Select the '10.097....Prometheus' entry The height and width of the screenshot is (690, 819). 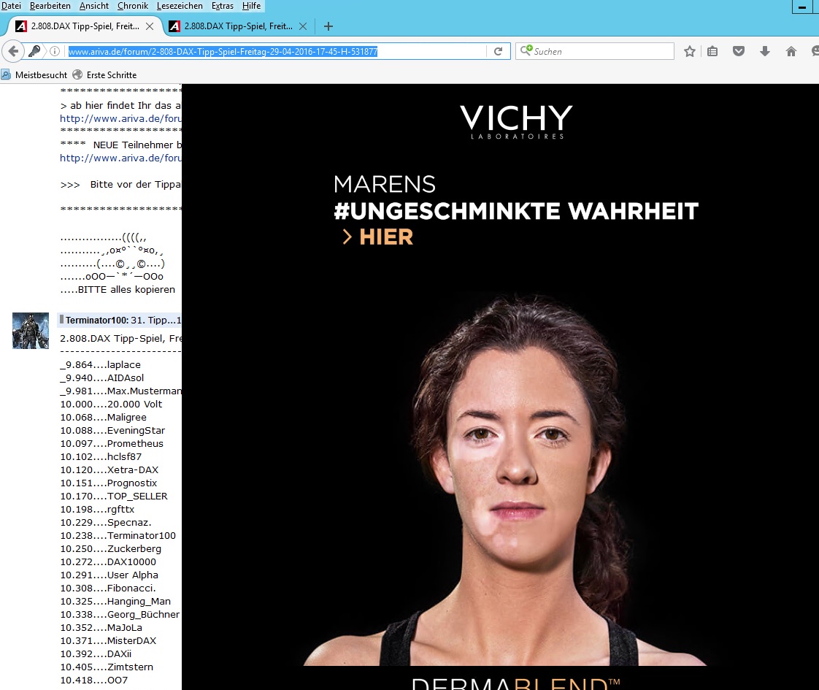[112, 443]
